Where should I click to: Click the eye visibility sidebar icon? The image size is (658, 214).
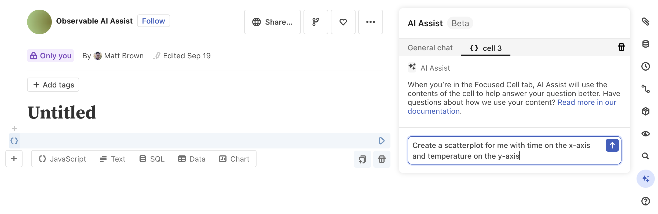(x=645, y=134)
